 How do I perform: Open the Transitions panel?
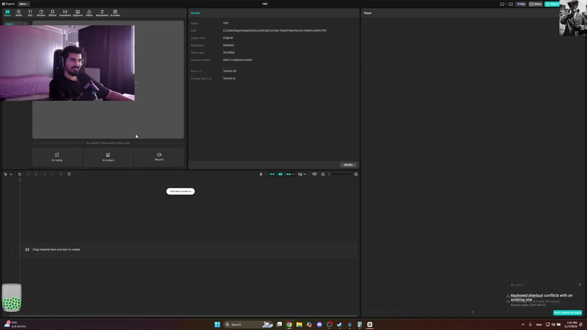(x=65, y=13)
